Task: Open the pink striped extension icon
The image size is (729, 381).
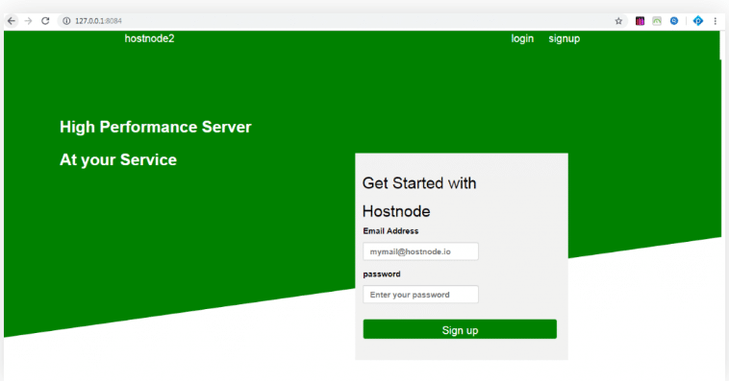Action: 641,21
